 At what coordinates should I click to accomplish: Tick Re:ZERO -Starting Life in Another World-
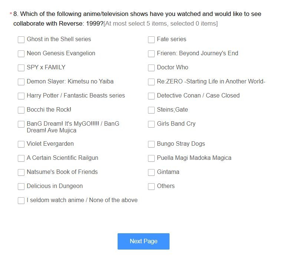click(151, 82)
